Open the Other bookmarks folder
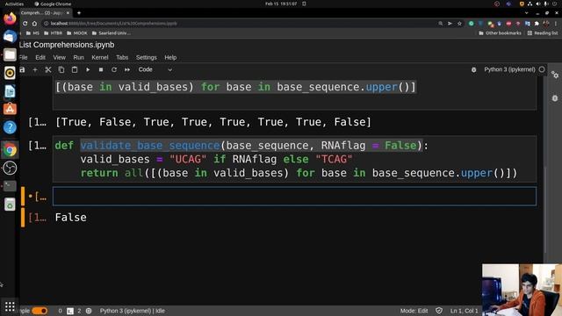Screen dimensions: 562x316 point(500,33)
